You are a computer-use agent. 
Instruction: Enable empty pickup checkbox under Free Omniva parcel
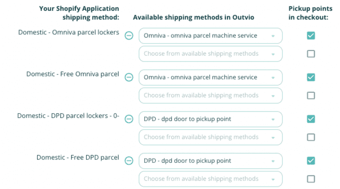[x=311, y=95]
